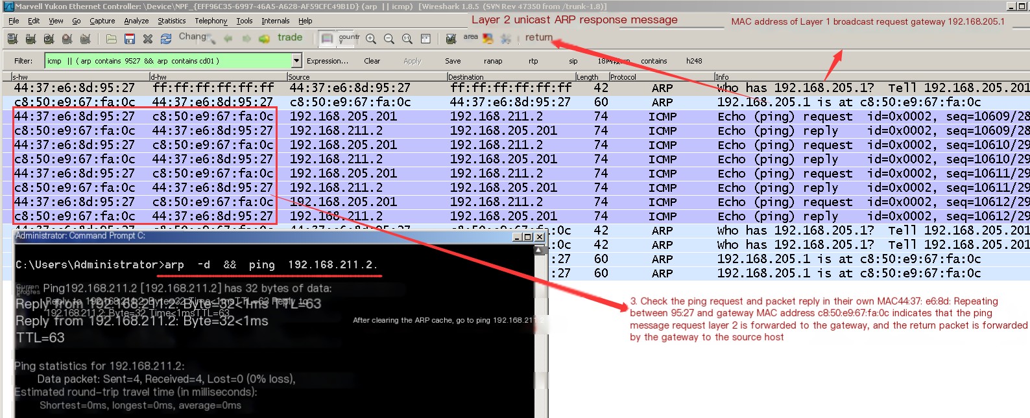Edit capture filters icon
The height and width of the screenshot is (418, 1030).
pyautogui.click(x=451, y=39)
